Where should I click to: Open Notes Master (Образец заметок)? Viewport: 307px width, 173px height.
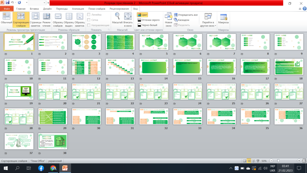click(x=80, y=19)
